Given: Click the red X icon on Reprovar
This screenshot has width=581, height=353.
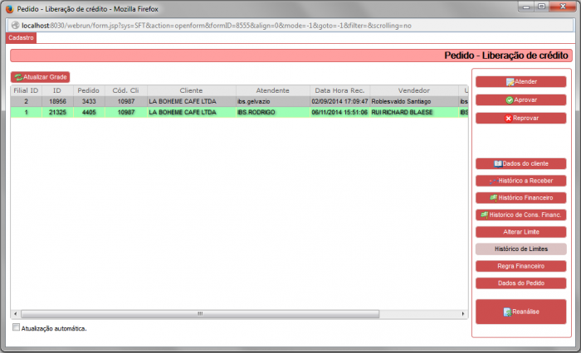Looking at the screenshot, I should (x=508, y=118).
